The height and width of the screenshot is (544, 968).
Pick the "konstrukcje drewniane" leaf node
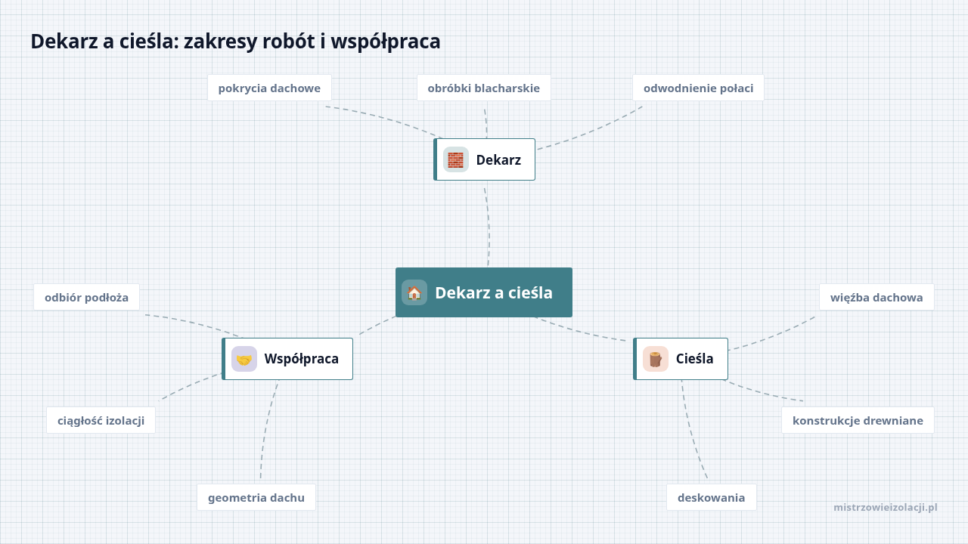pyautogui.click(x=858, y=420)
